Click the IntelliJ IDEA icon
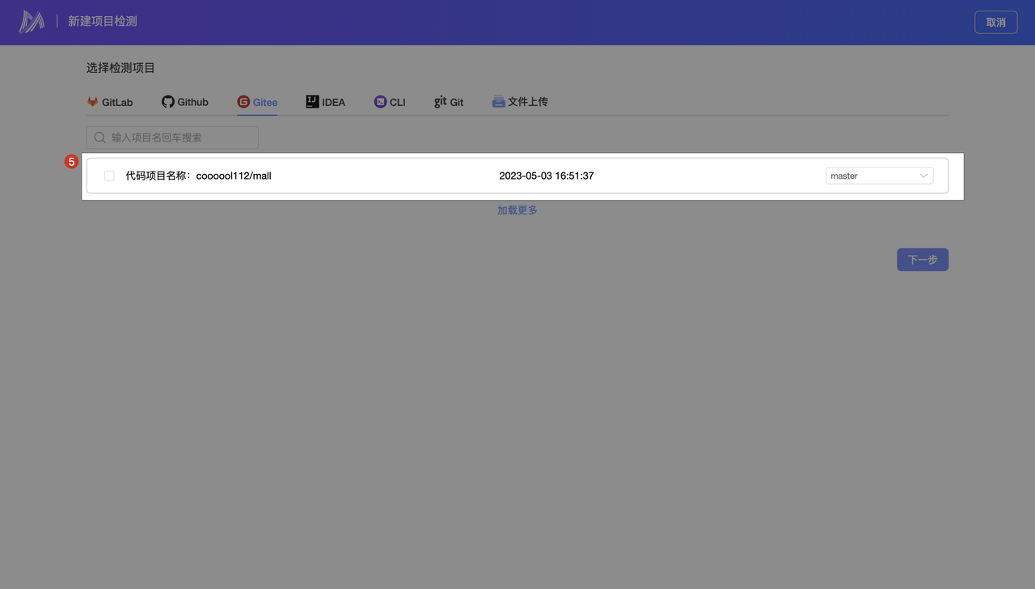Screen dimensions: 1035x589 point(312,102)
